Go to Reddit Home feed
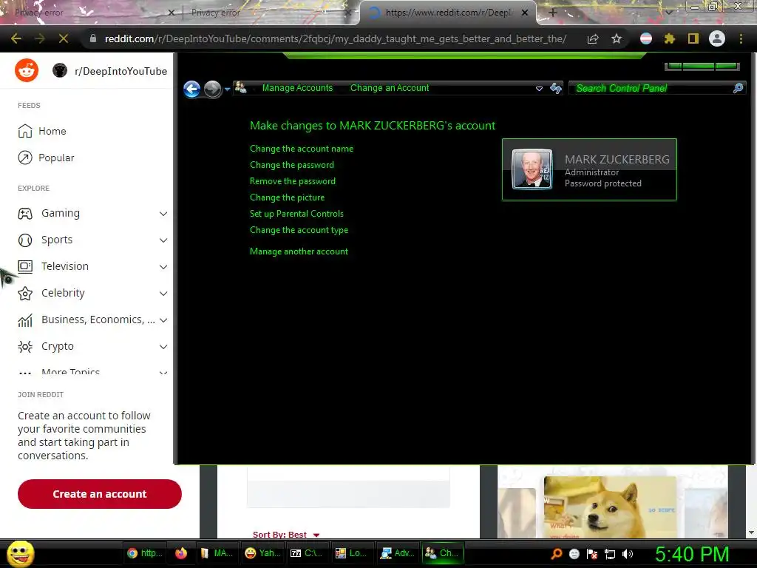The width and height of the screenshot is (757, 568). click(x=52, y=131)
